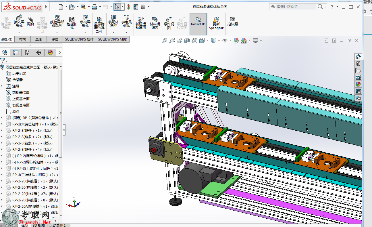Click Previous View icon in view toolbar
Viewport: 372px width, 227px height.
(180, 41)
